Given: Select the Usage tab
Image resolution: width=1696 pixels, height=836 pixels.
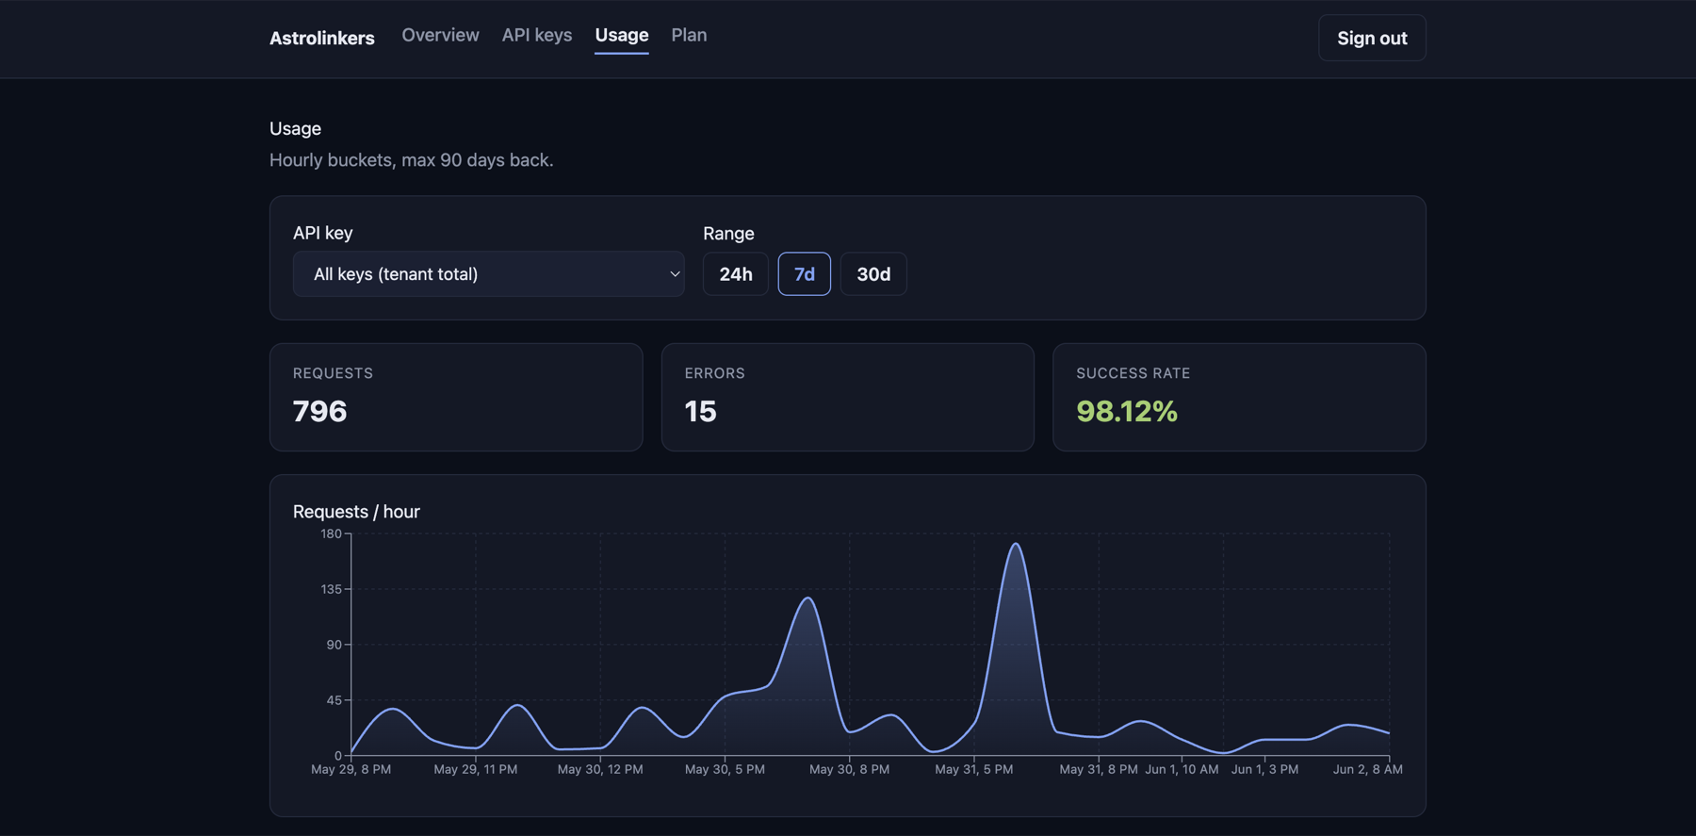Looking at the screenshot, I should pyautogui.click(x=622, y=35).
